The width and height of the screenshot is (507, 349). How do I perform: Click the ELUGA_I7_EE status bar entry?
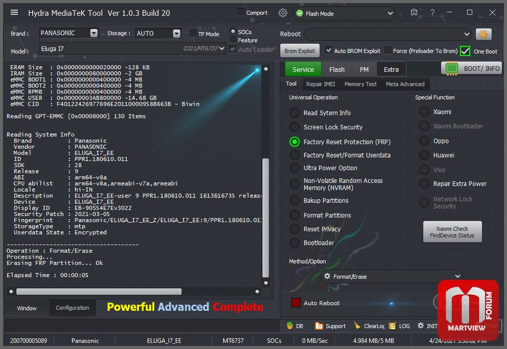point(164,341)
